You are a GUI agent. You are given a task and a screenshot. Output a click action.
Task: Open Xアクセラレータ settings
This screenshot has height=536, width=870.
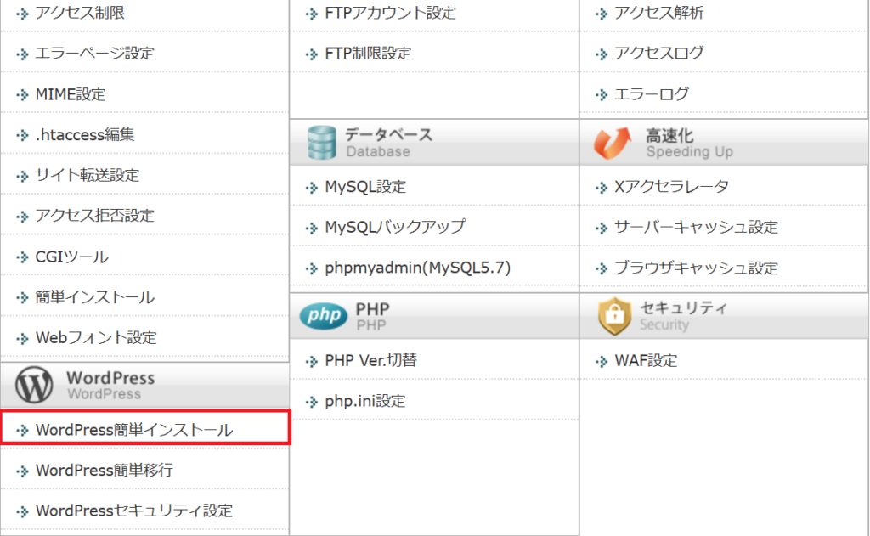point(671,187)
